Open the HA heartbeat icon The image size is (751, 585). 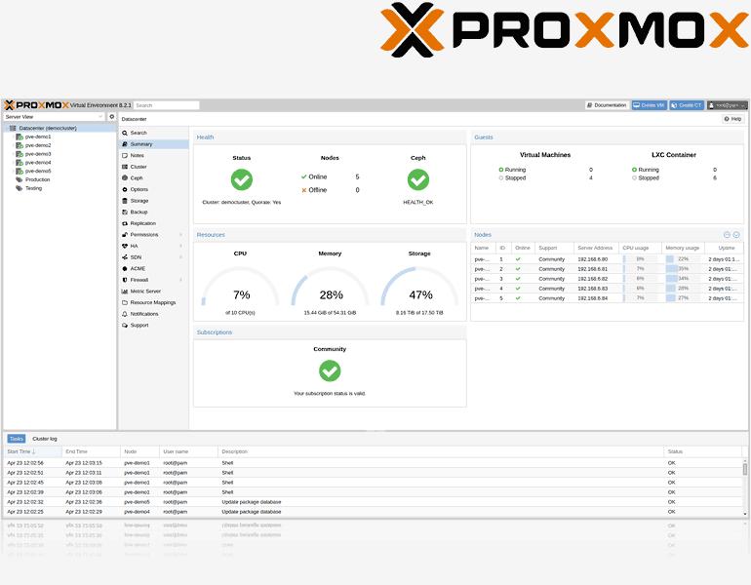click(125, 246)
